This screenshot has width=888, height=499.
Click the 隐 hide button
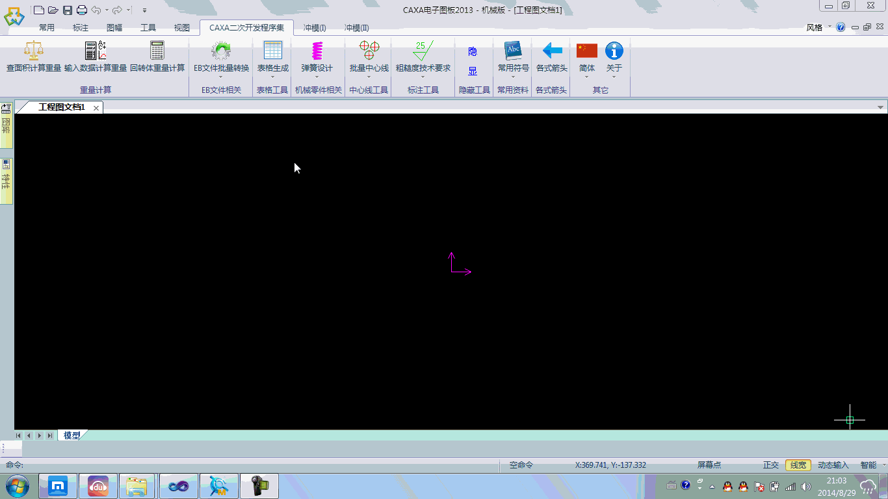click(x=473, y=52)
